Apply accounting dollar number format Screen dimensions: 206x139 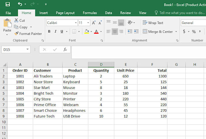coord(184,32)
